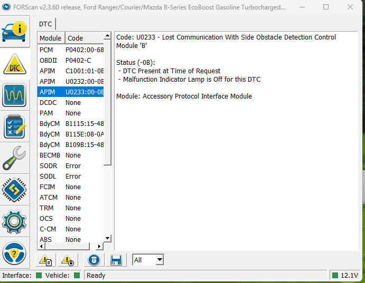Viewport: 365px width, 283px height.
Task: Click the horizontal scroll left arrow
Action: 41,246
